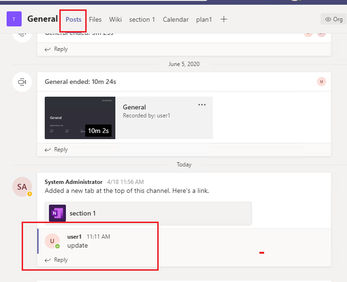The image size is (347, 282).
Task: Click the 4/18 11:56 AM timestamp
Action: tap(126, 182)
